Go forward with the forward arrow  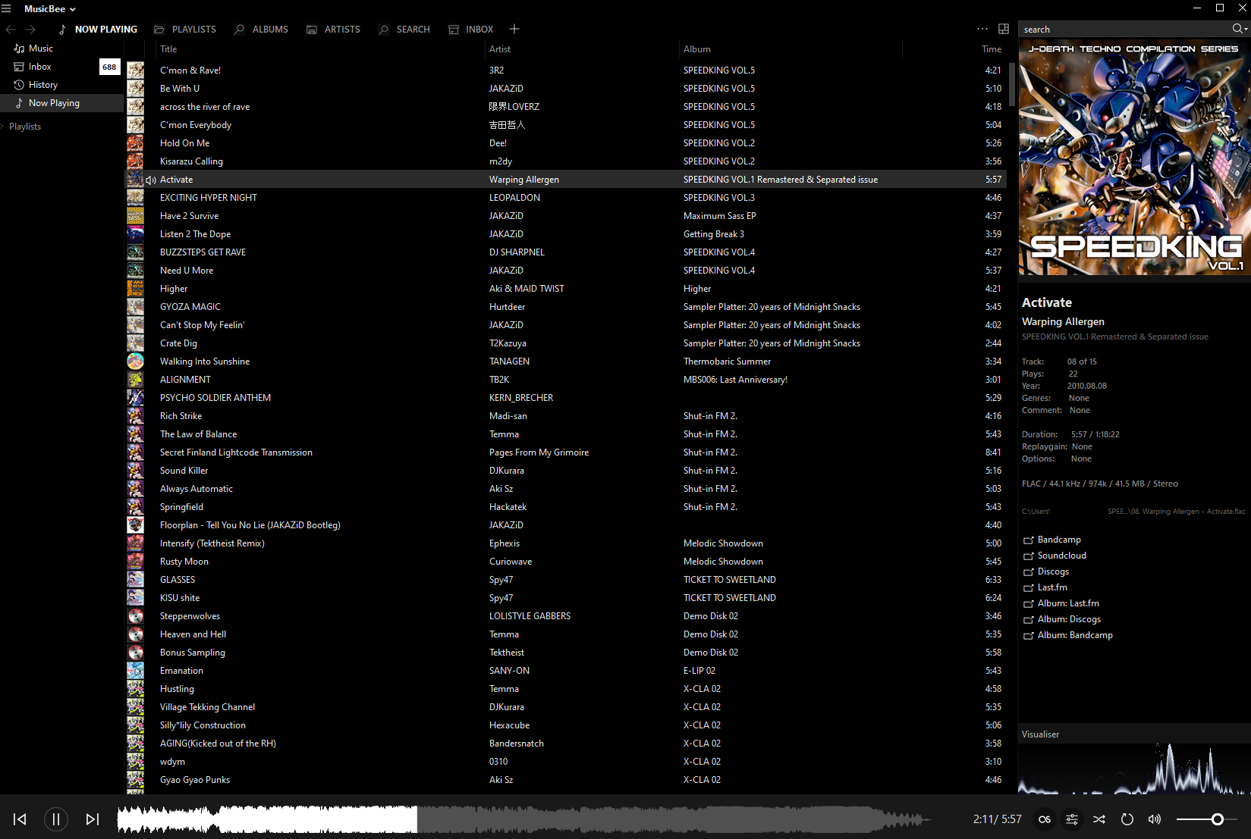click(x=30, y=30)
